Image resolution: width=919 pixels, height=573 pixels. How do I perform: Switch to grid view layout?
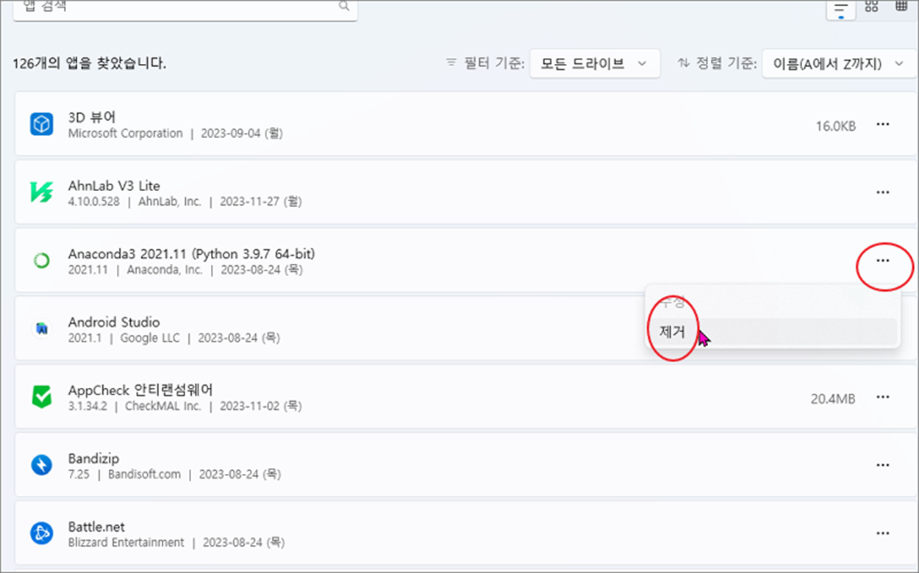click(872, 7)
